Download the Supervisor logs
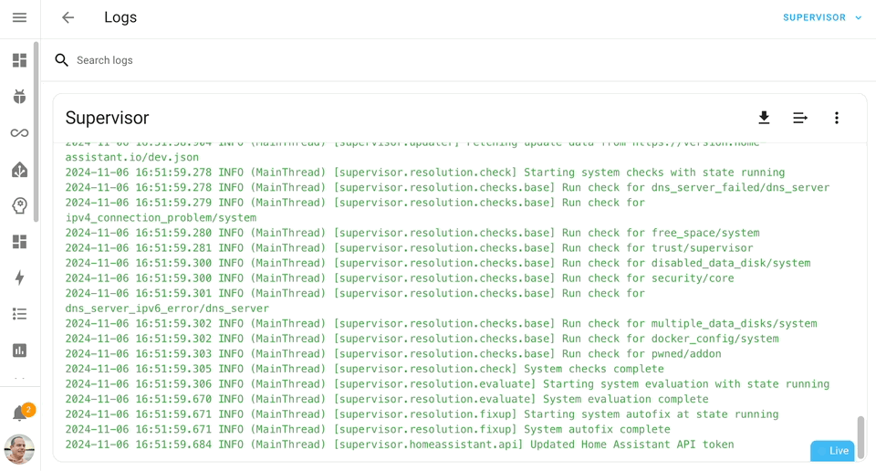The image size is (876, 471). tap(764, 118)
